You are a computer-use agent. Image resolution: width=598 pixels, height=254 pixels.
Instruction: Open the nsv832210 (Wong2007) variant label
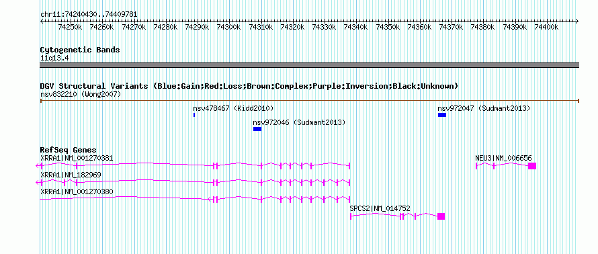[81, 94]
